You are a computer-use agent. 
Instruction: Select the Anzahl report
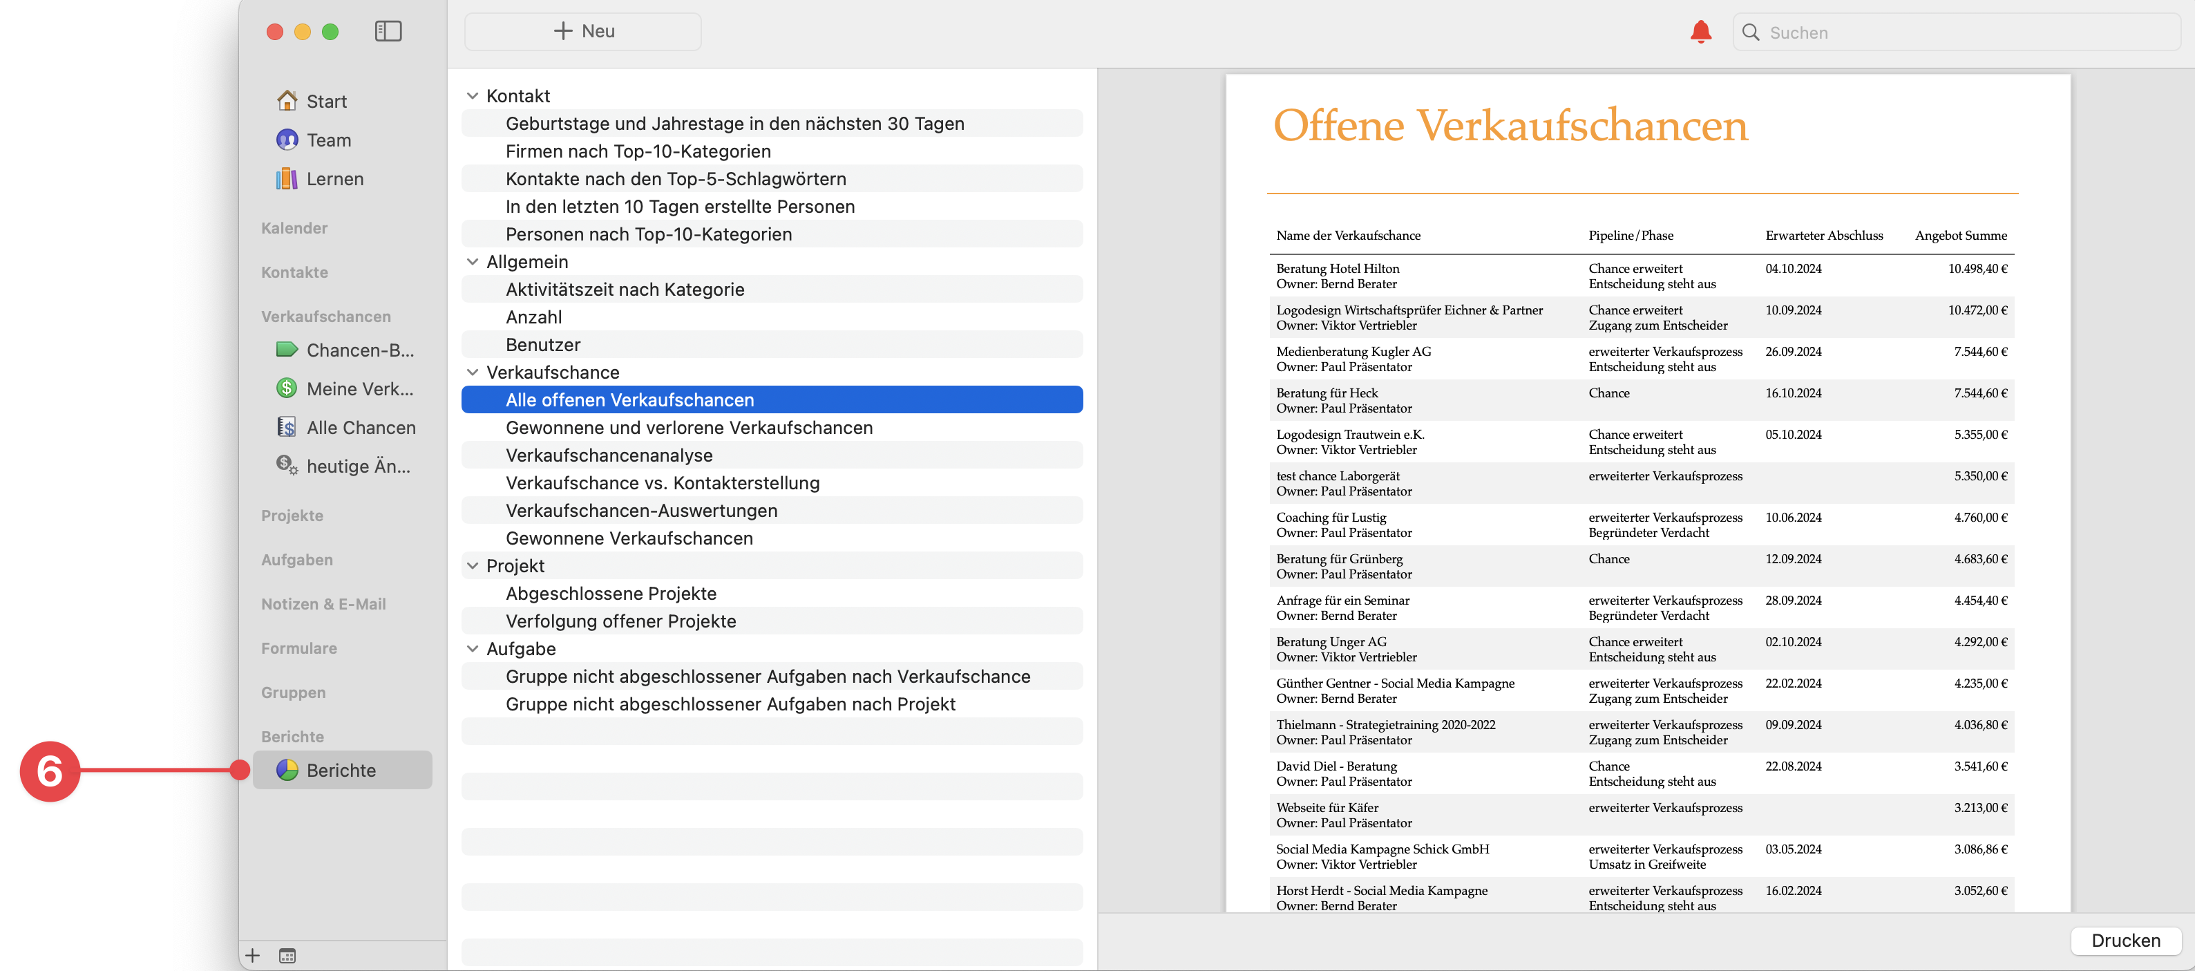[772, 317]
